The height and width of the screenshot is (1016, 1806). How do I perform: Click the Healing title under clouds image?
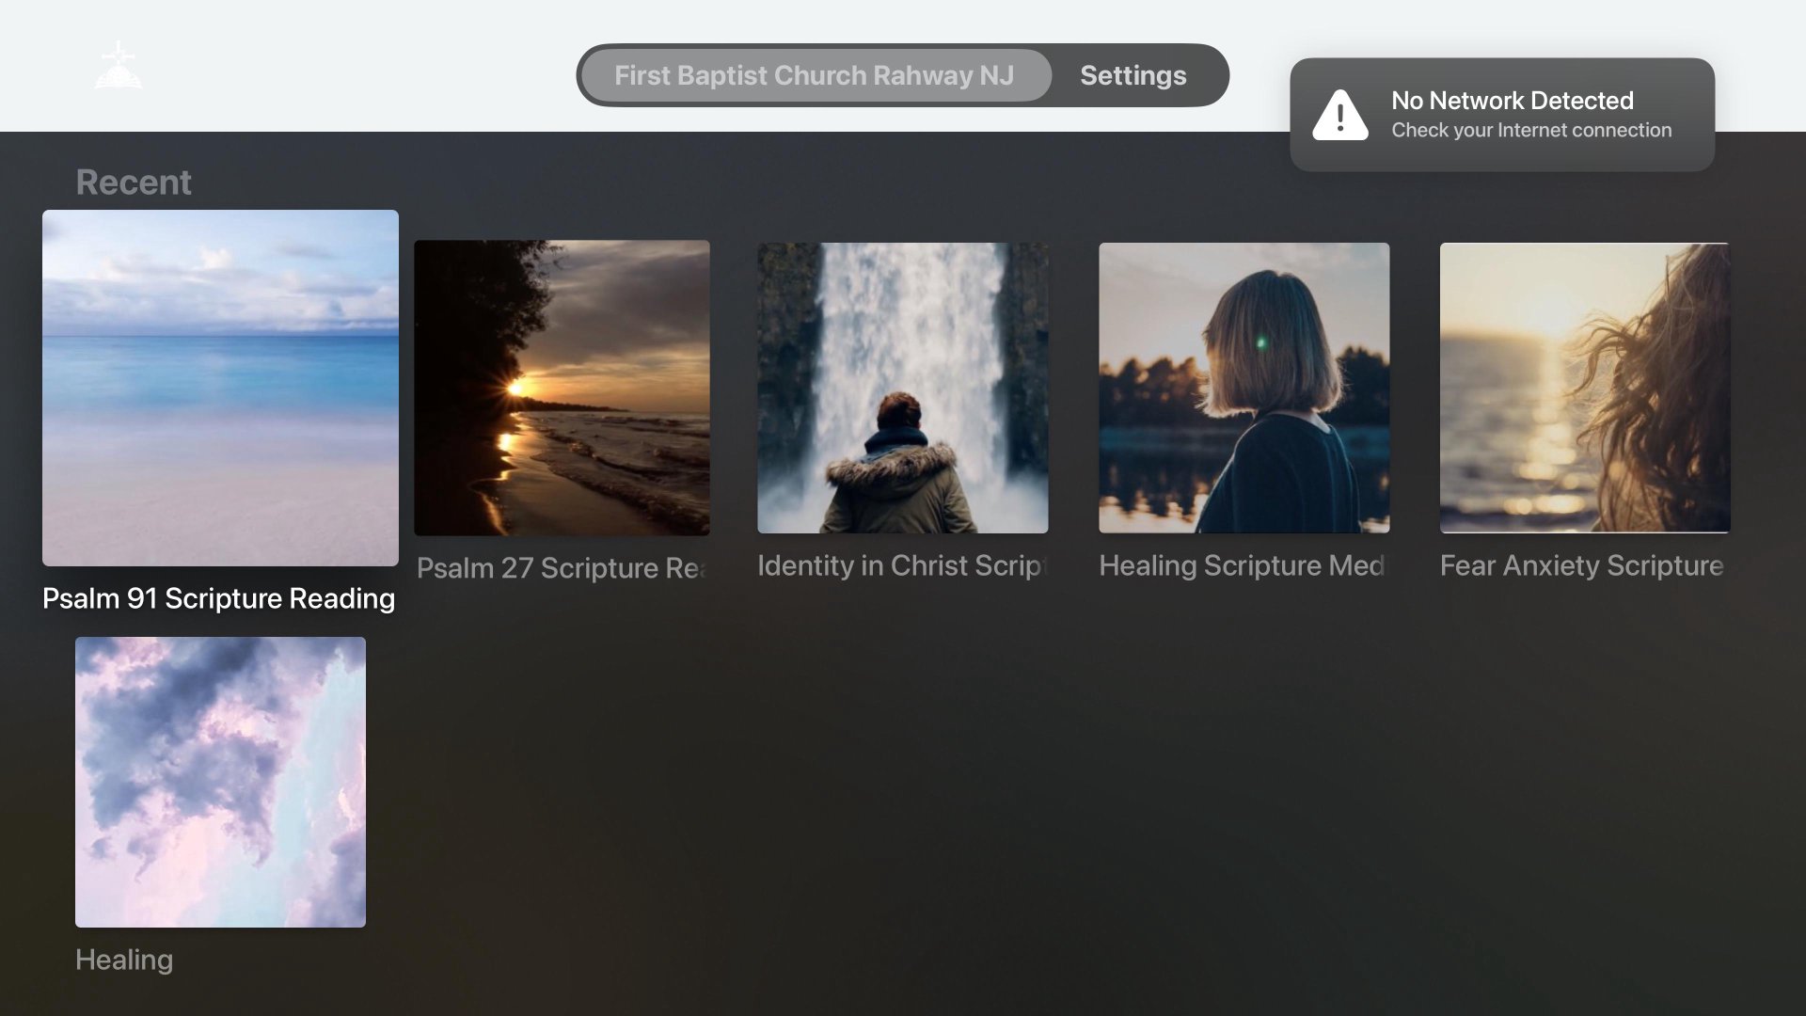(x=124, y=960)
